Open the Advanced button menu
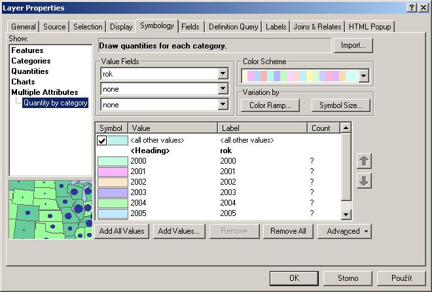This screenshot has width=432, height=292. pos(345,231)
